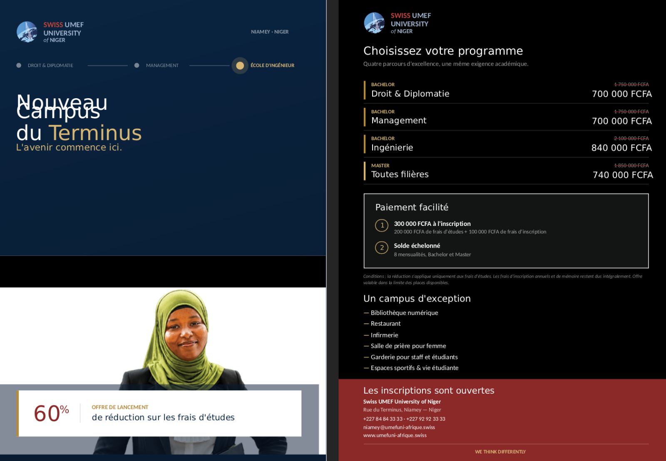Click the 'Un campus d'exception' heading
Viewport: 666px width, 461px height.
(417, 299)
